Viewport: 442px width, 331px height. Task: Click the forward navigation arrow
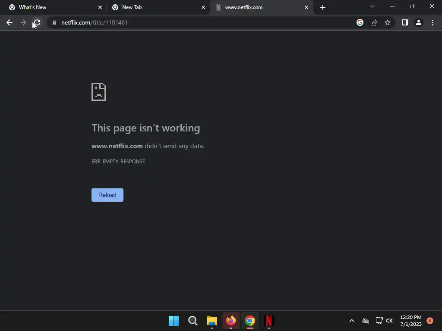(x=23, y=22)
